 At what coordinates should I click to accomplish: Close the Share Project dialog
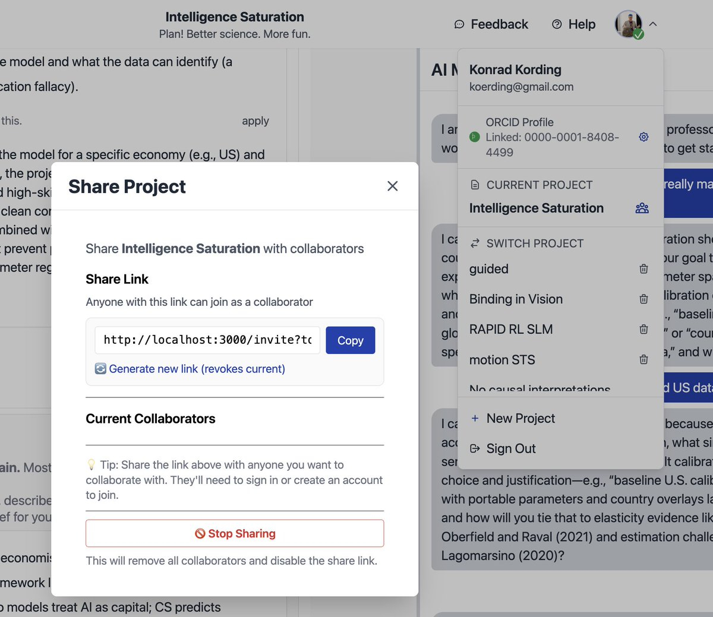(x=392, y=186)
